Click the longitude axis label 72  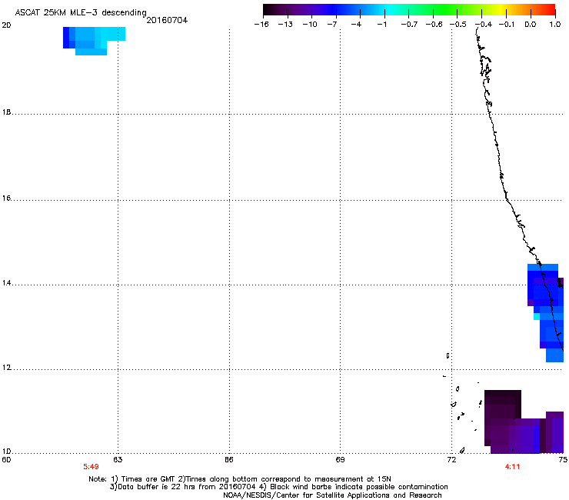coord(451,460)
